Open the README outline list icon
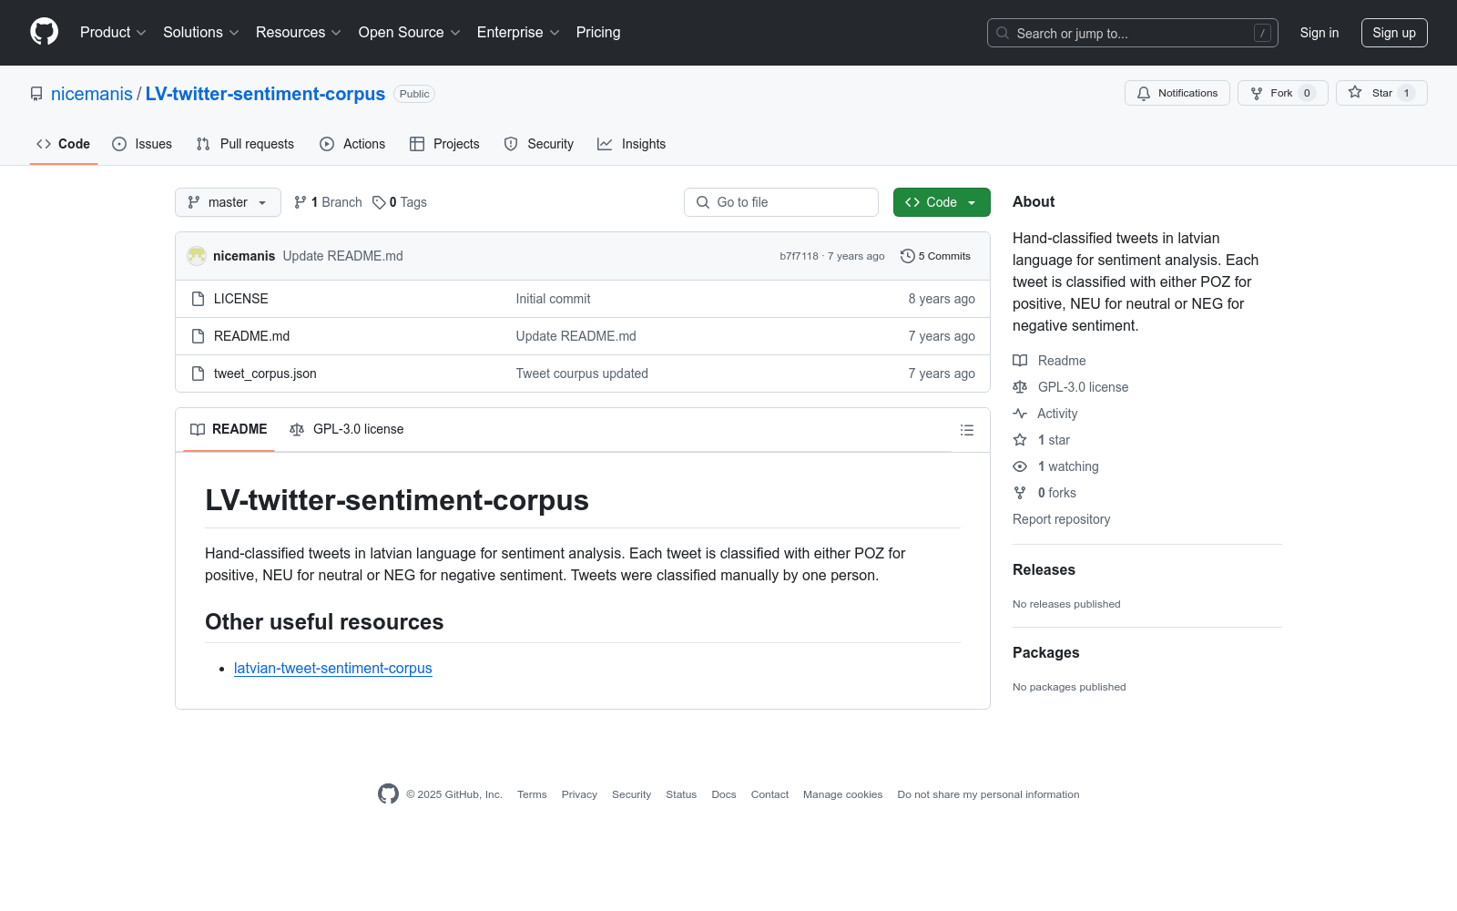The height and width of the screenshot is (911, 1457). tap(967, 430)
